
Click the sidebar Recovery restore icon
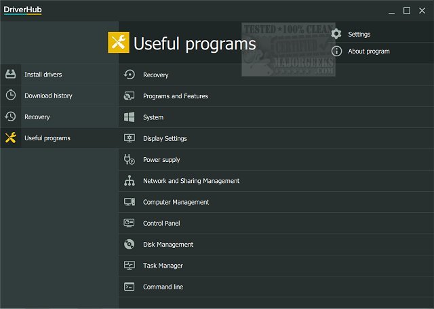pos(11,117)
